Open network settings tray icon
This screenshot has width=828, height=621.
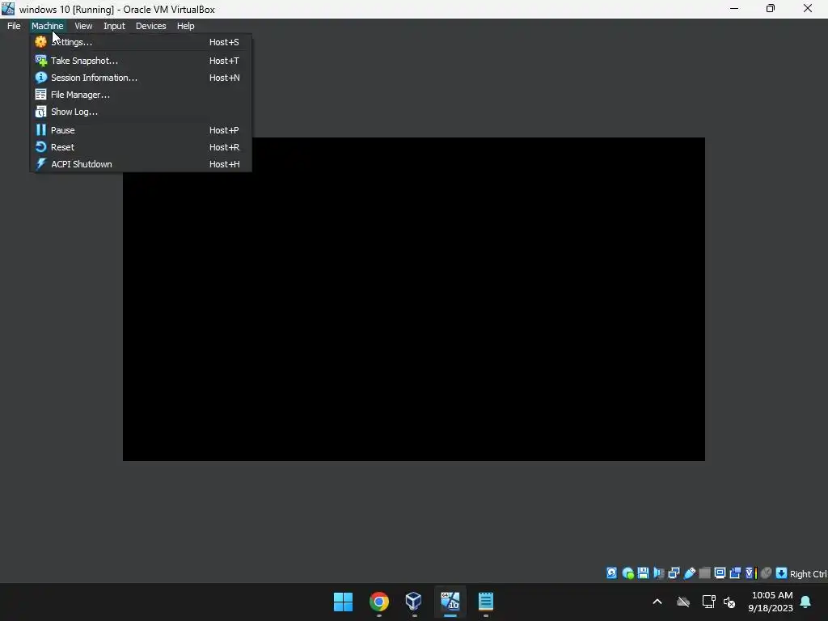click(x=708, y=602)
